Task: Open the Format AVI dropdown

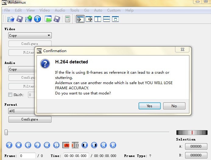Action: coord(22,111)
